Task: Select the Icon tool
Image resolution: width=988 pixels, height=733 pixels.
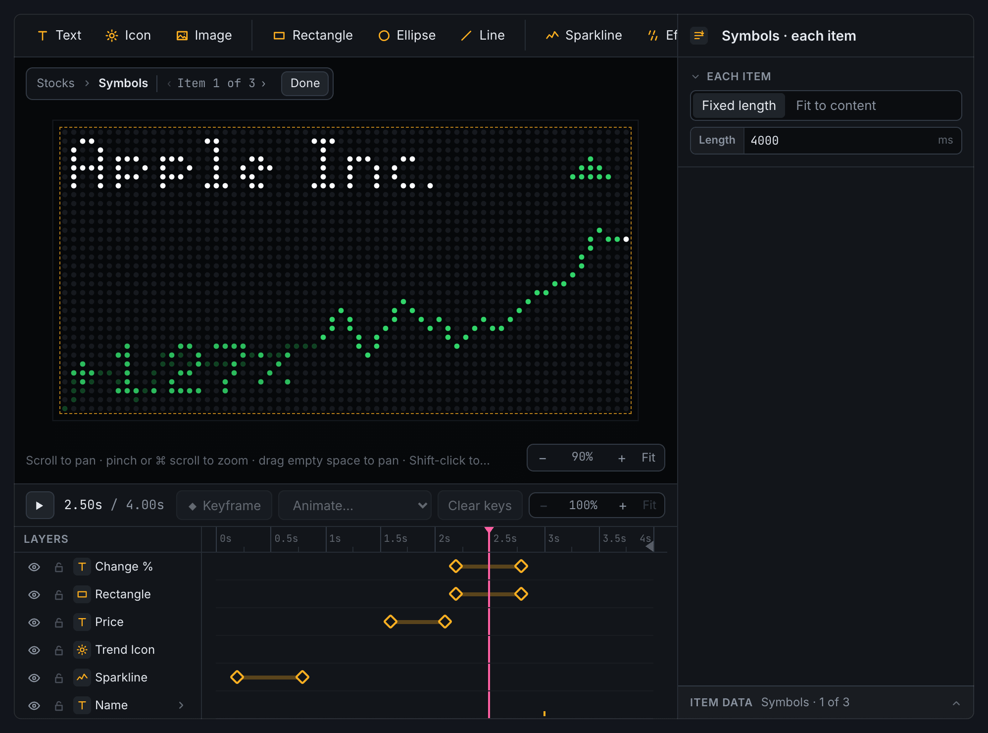Action: (128, 36)
